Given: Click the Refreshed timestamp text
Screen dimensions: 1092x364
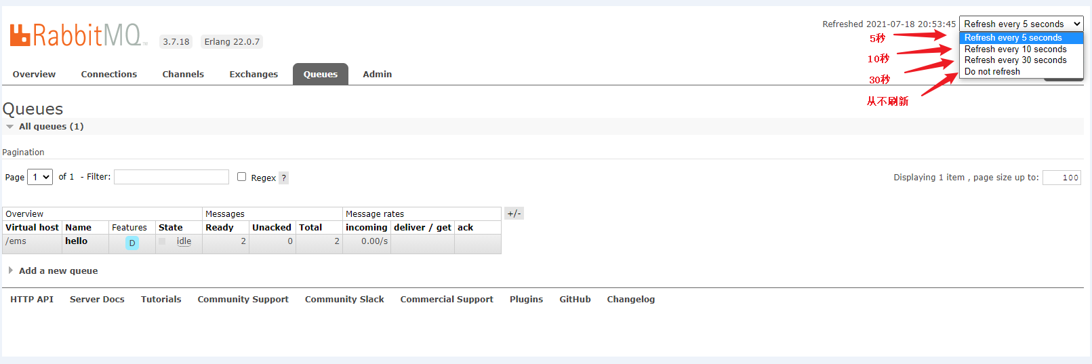Looking at the screenshot, I should coord(889,24).
